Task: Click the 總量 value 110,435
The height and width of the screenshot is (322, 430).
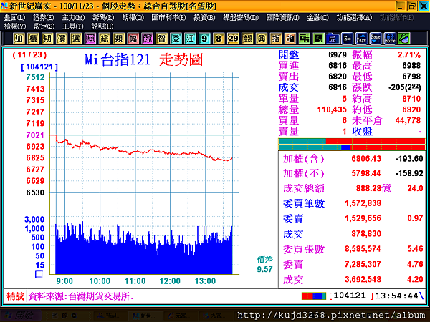Action: pyautogui.click(x=332, y=109)
